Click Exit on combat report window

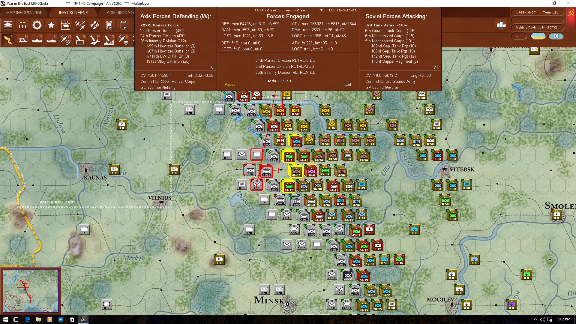(x=348, y=85)
